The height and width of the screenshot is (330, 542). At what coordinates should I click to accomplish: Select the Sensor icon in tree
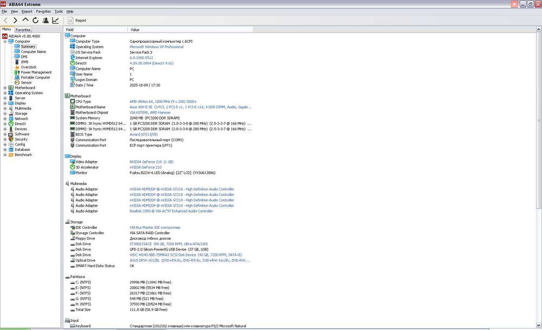coord(17,83)
